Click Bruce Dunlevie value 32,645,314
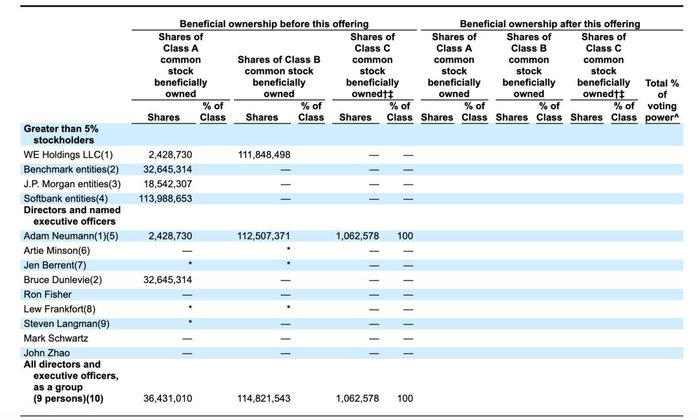This screenshot has height=420, width=698. (x=168, y=280)
